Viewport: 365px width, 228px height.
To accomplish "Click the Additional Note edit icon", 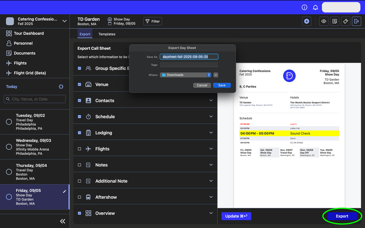I will point(88,181).
